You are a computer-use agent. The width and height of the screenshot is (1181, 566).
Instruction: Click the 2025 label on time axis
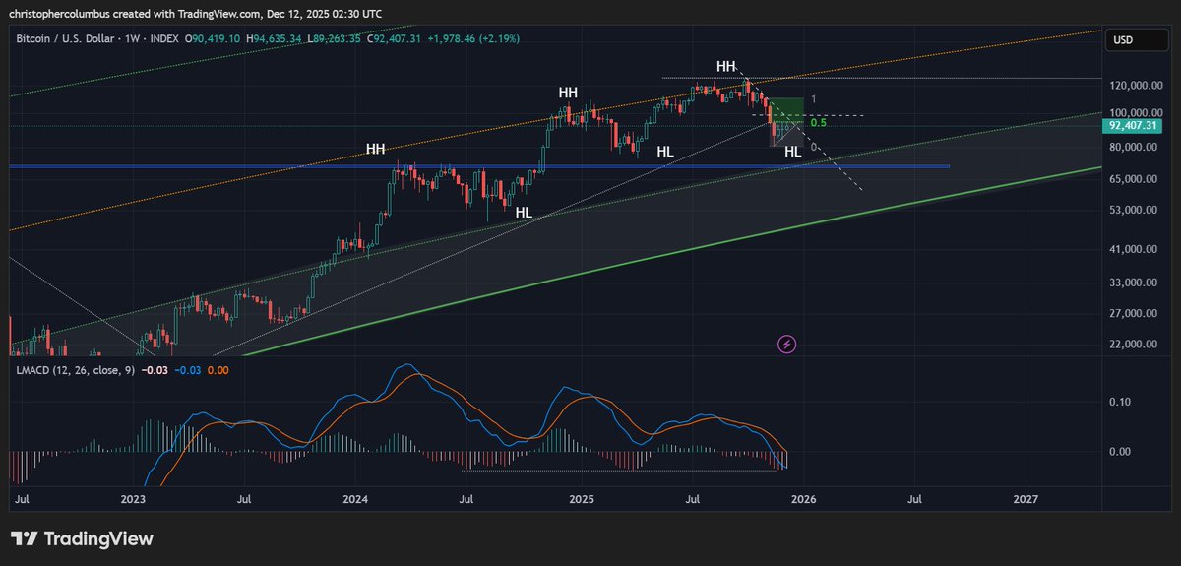(x=582, y=500)
